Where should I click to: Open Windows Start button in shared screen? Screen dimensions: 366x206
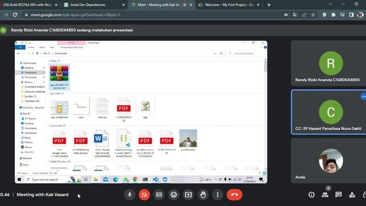coord(19,179)
